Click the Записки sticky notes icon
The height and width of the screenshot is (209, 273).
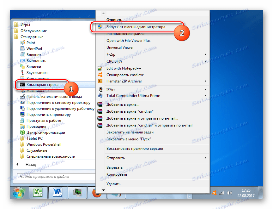click(x=22, y=67)
